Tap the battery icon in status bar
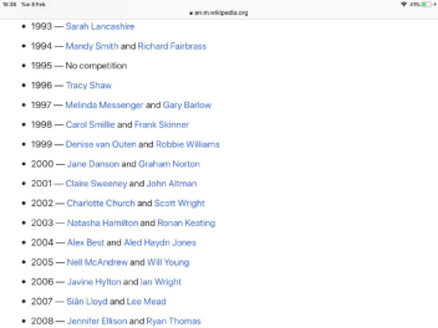 (x=426, y=4)
